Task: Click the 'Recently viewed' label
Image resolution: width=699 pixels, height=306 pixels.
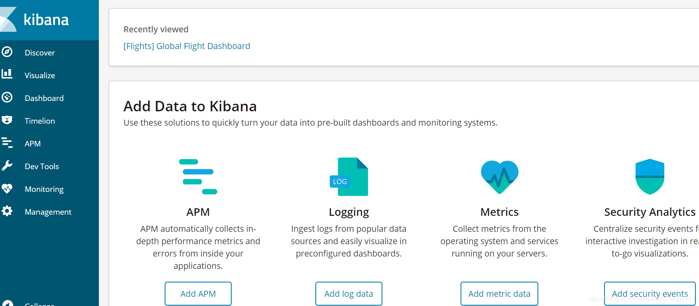Action: click(156, 30)
